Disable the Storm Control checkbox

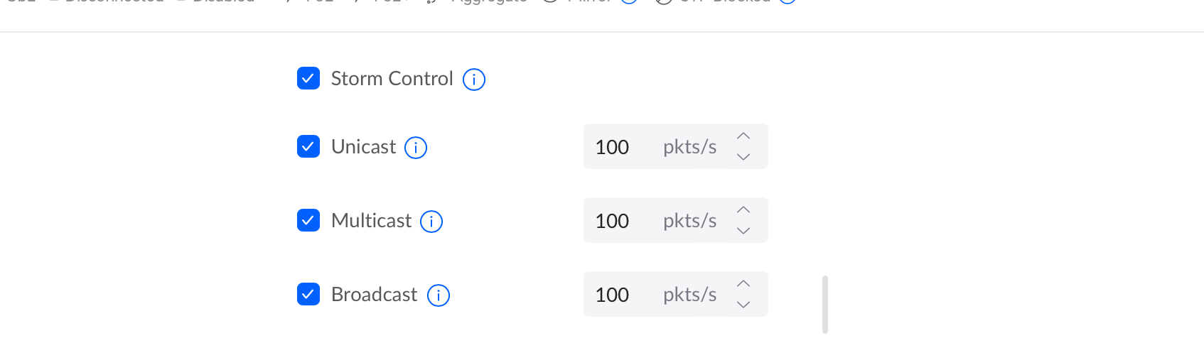pyautogui.click(x=308, y=78)
